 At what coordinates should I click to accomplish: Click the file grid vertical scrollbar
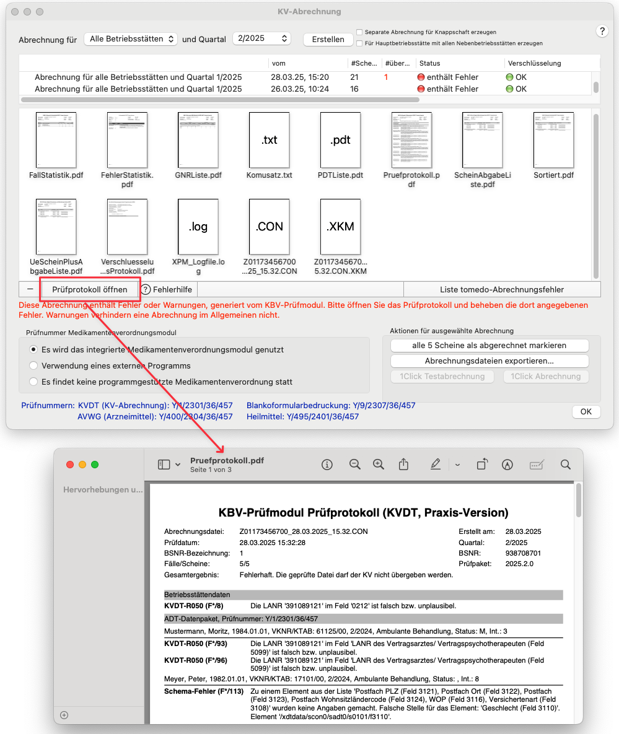(595, 196)
